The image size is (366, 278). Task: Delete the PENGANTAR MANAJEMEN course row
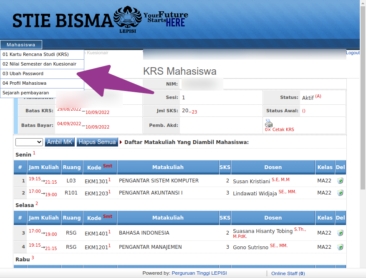click(x=340, y=247)
